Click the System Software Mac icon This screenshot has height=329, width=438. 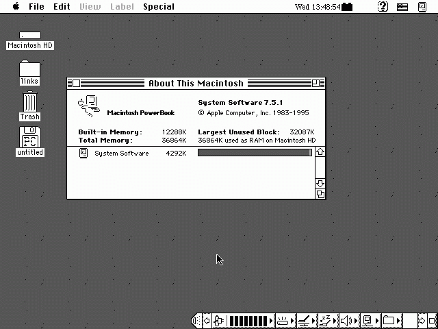click(83, 154)
